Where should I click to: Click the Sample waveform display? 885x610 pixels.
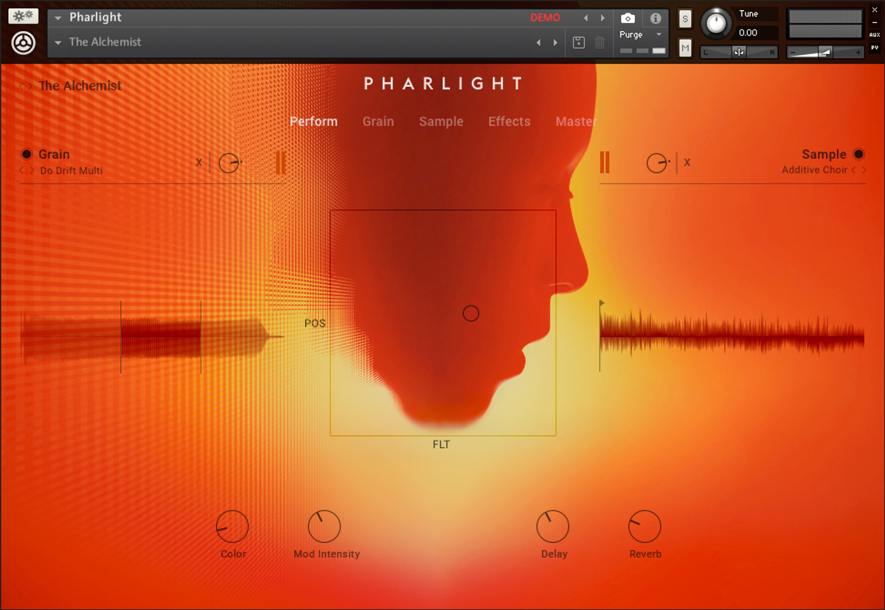click(x=732, y=336)
